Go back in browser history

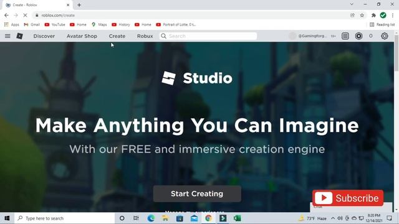6,15
